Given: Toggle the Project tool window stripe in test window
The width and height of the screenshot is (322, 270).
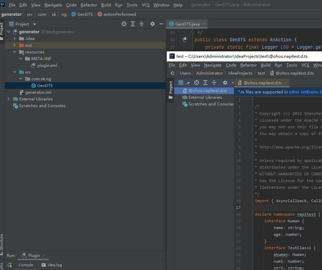Looking at the screenshot, I should click(x=170, y=90).
